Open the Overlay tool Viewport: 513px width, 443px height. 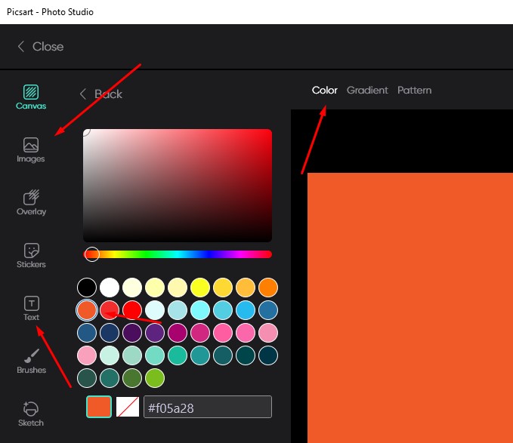coord(31,202)
